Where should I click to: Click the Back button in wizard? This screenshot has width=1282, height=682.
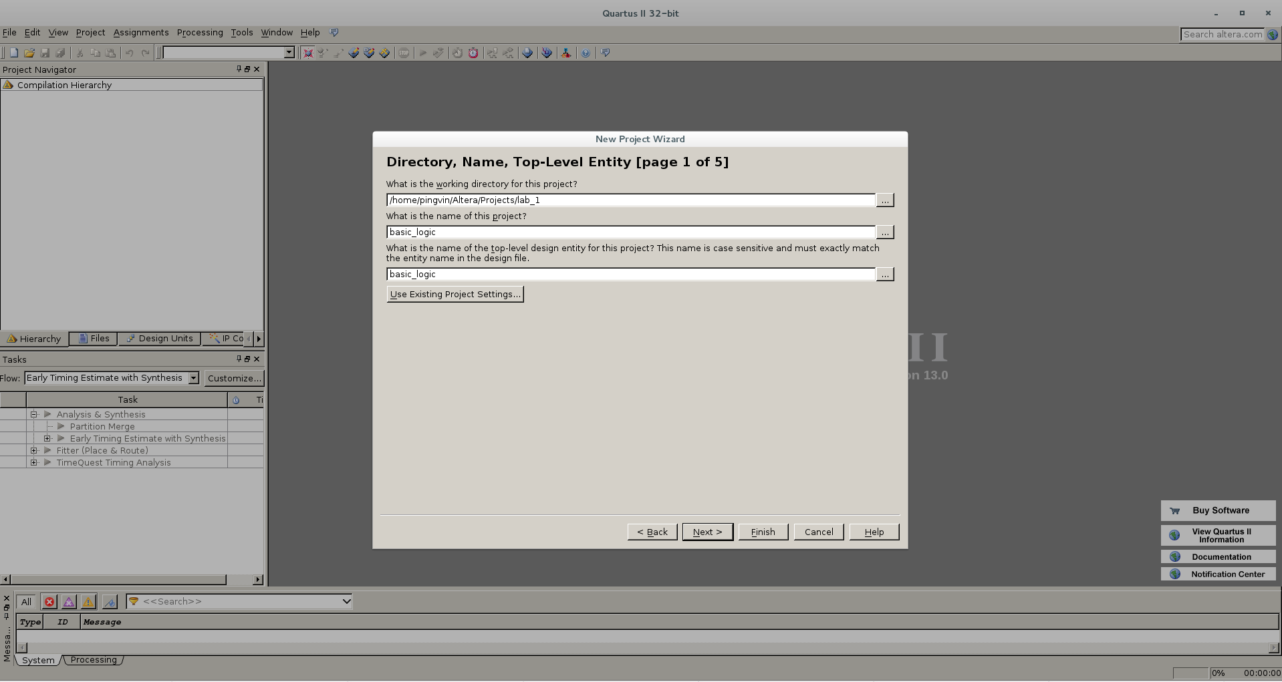(652, 532)
